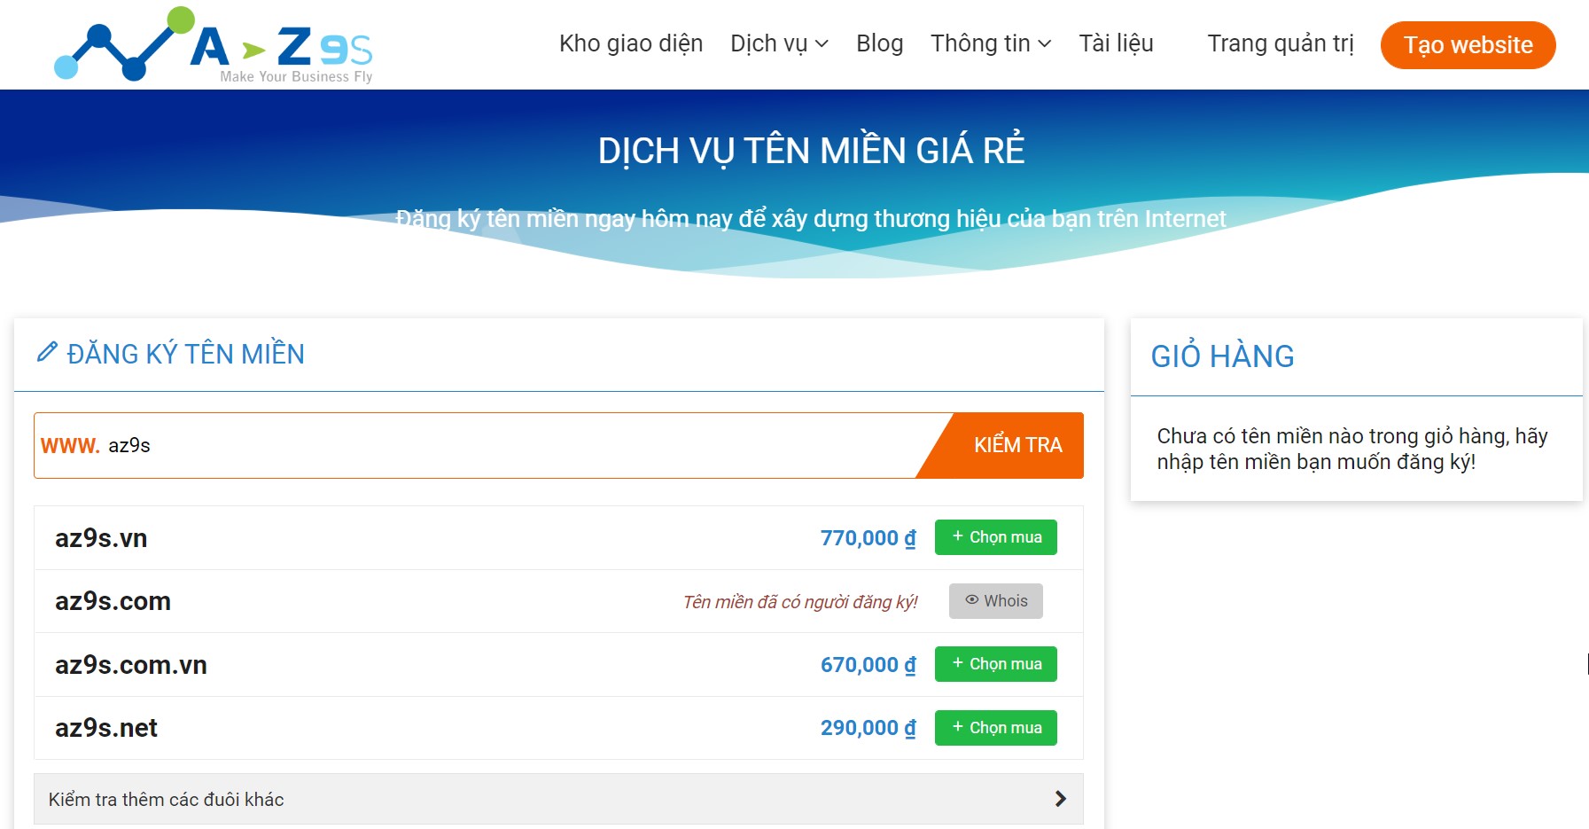This screenshot has width=1589, height=829.
Task: Click the plus icon on az9s.net Chọn mua button
Action: [x=956, y=727]
